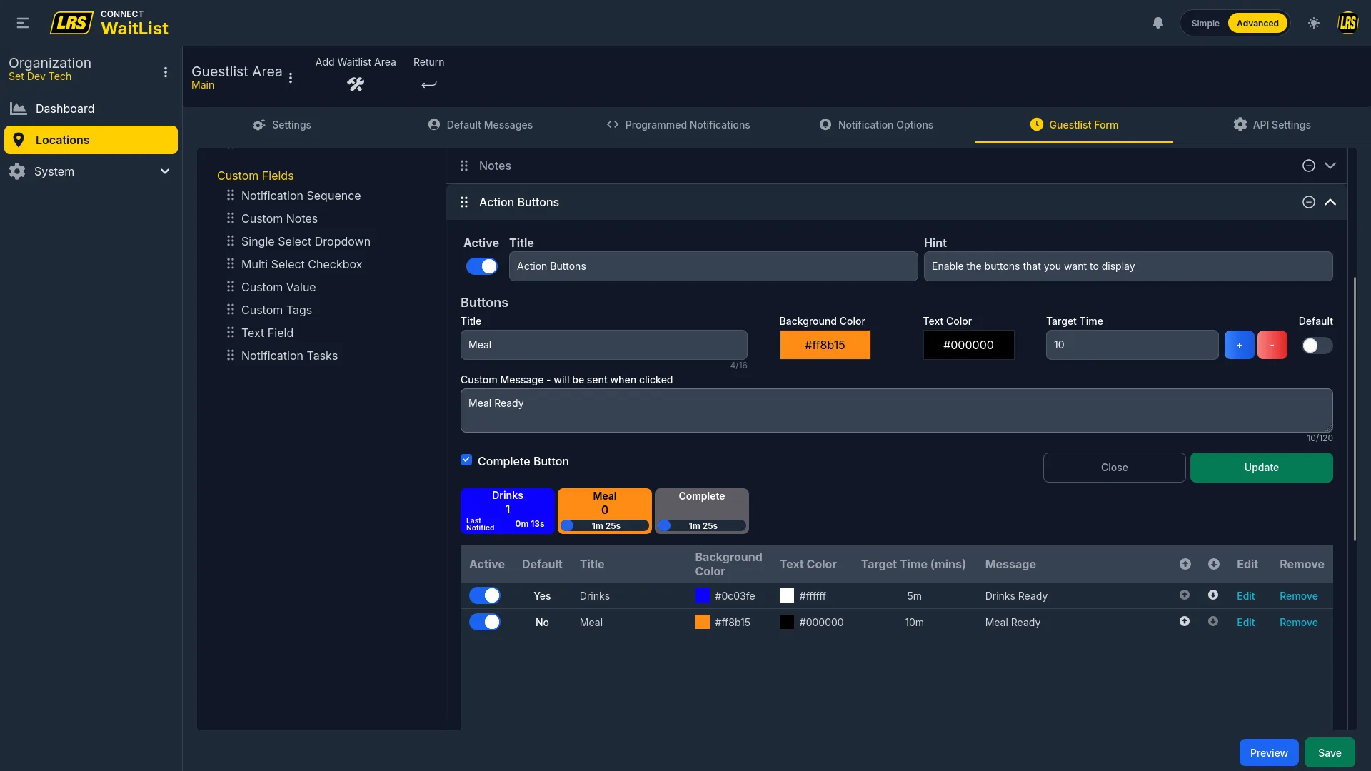
Task: Decrease Target Time with the minus button
Action: coord(1272,345)
